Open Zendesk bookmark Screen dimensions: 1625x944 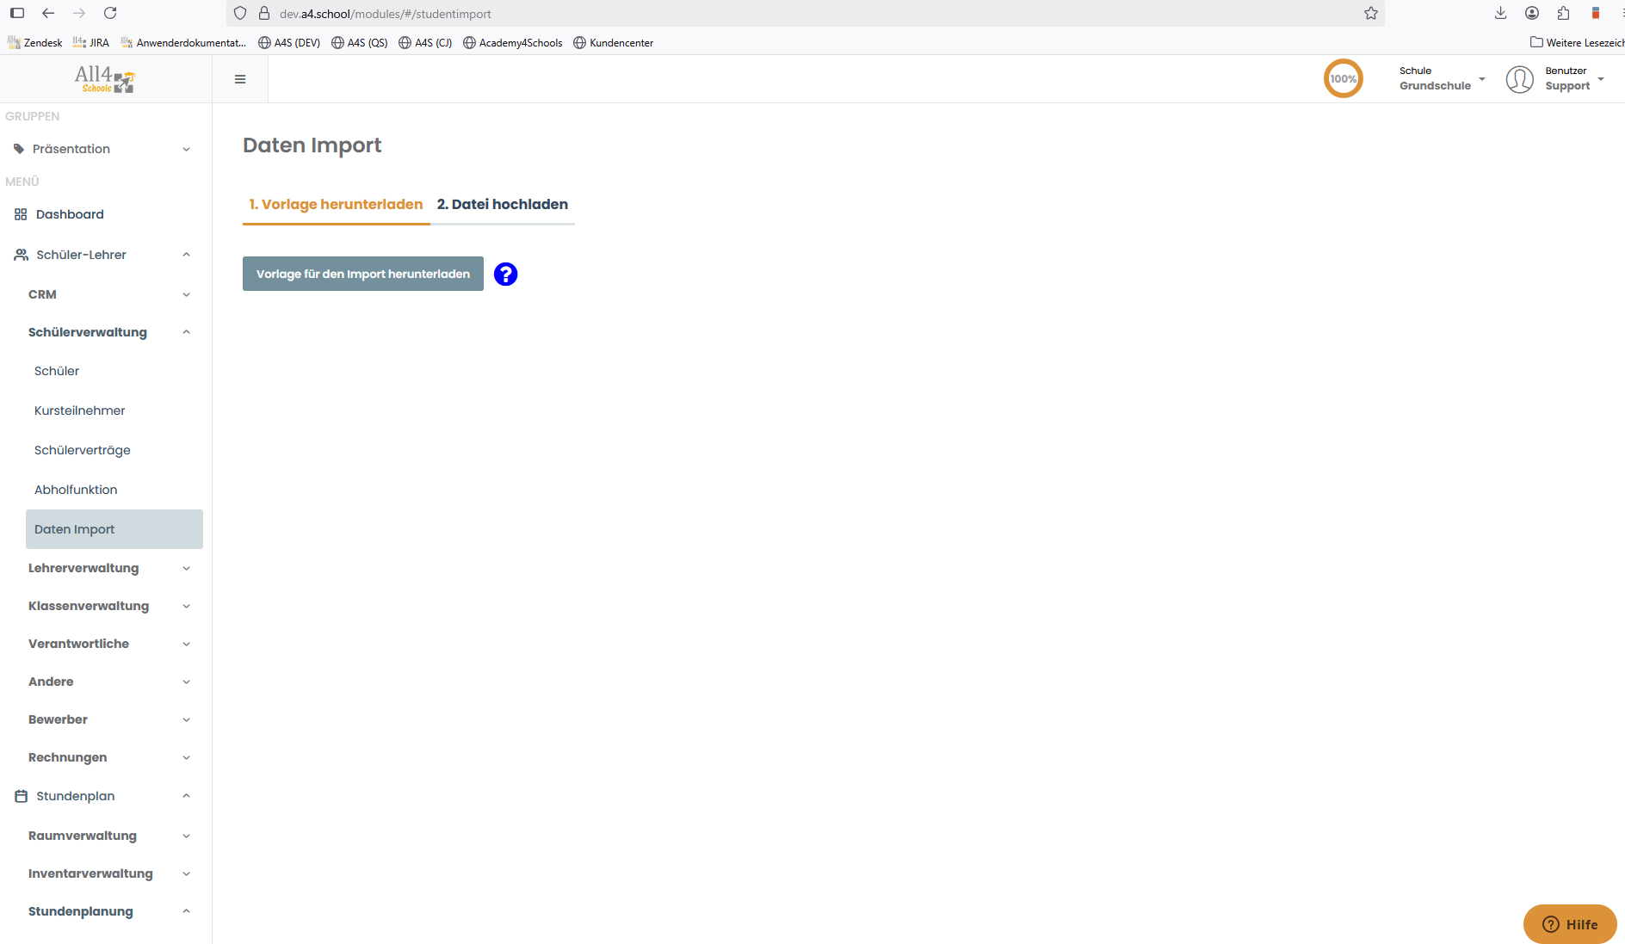coord(35,42)
